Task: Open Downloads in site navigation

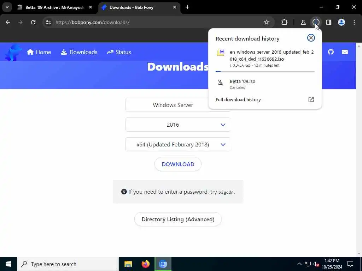Action: pyautogui.click(x=79, y=52)
